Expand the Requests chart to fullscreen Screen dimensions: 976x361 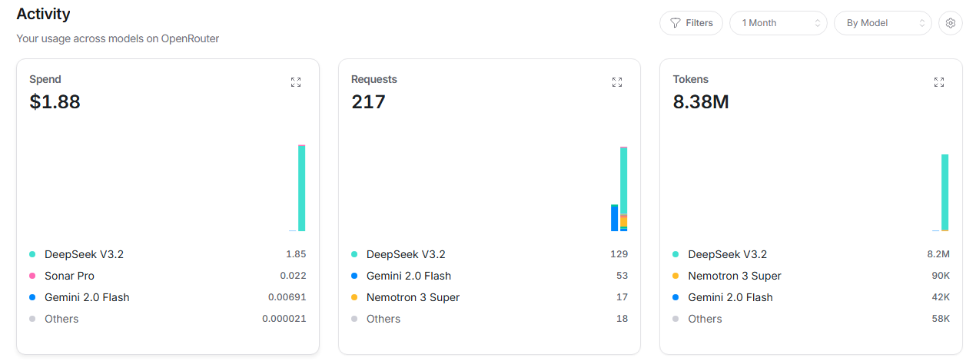point(617,82)
